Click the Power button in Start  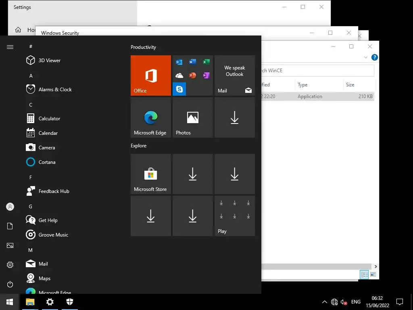(x=10, y=284)
